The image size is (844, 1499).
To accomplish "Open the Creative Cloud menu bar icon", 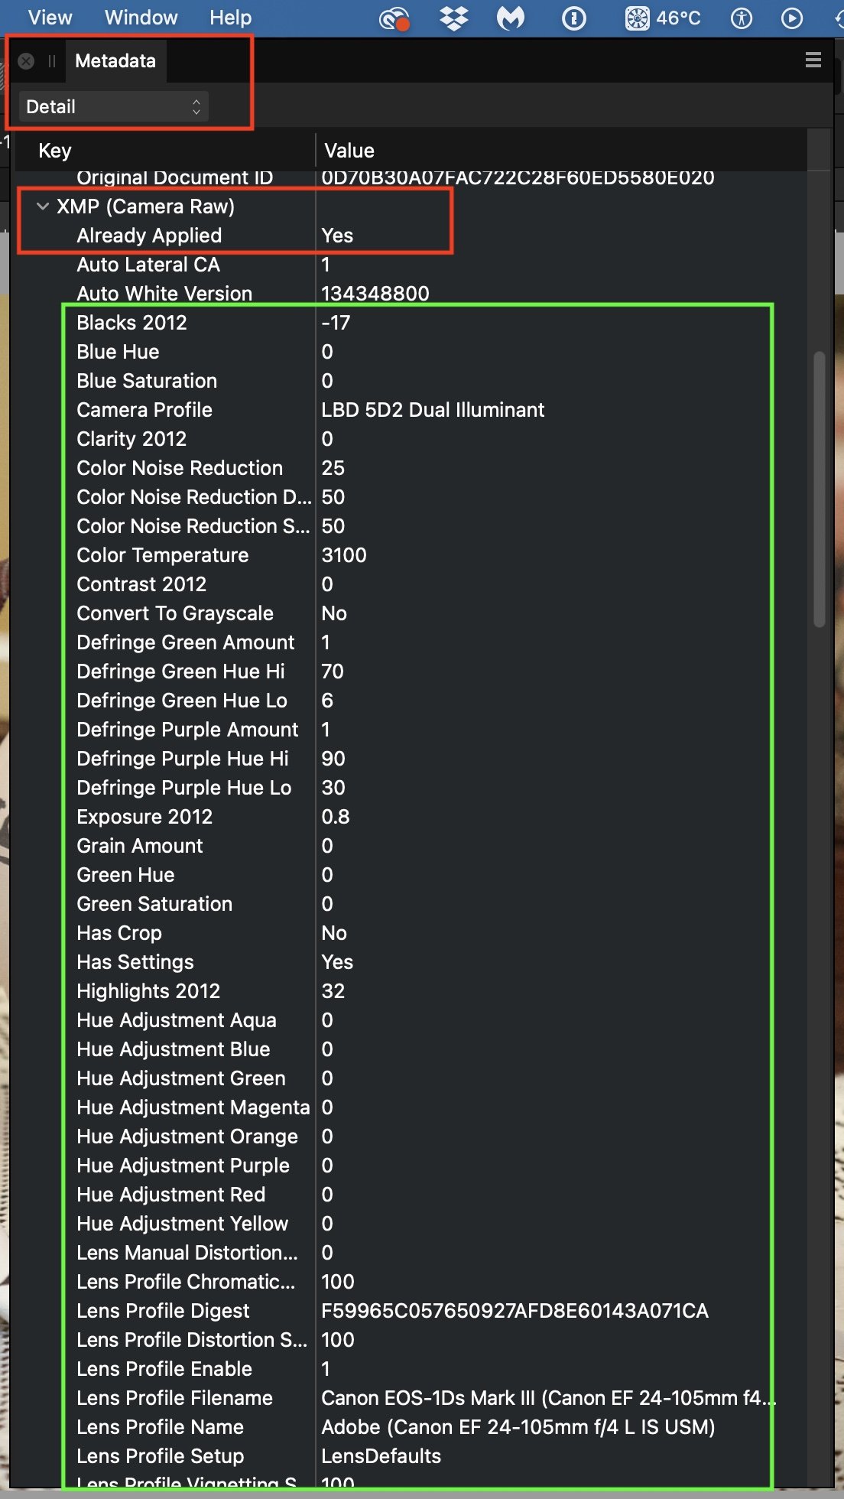I will click(x=394, y=18).
